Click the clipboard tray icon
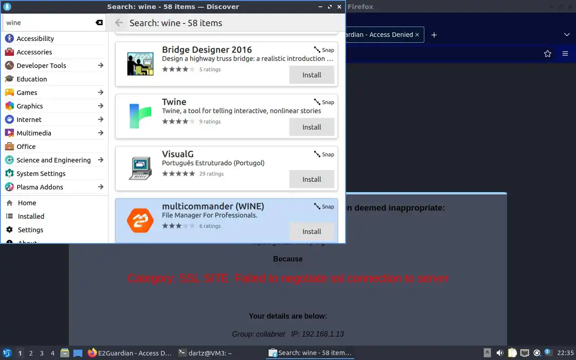This screenshot has height=360, width=576. (x=512, y=353)
